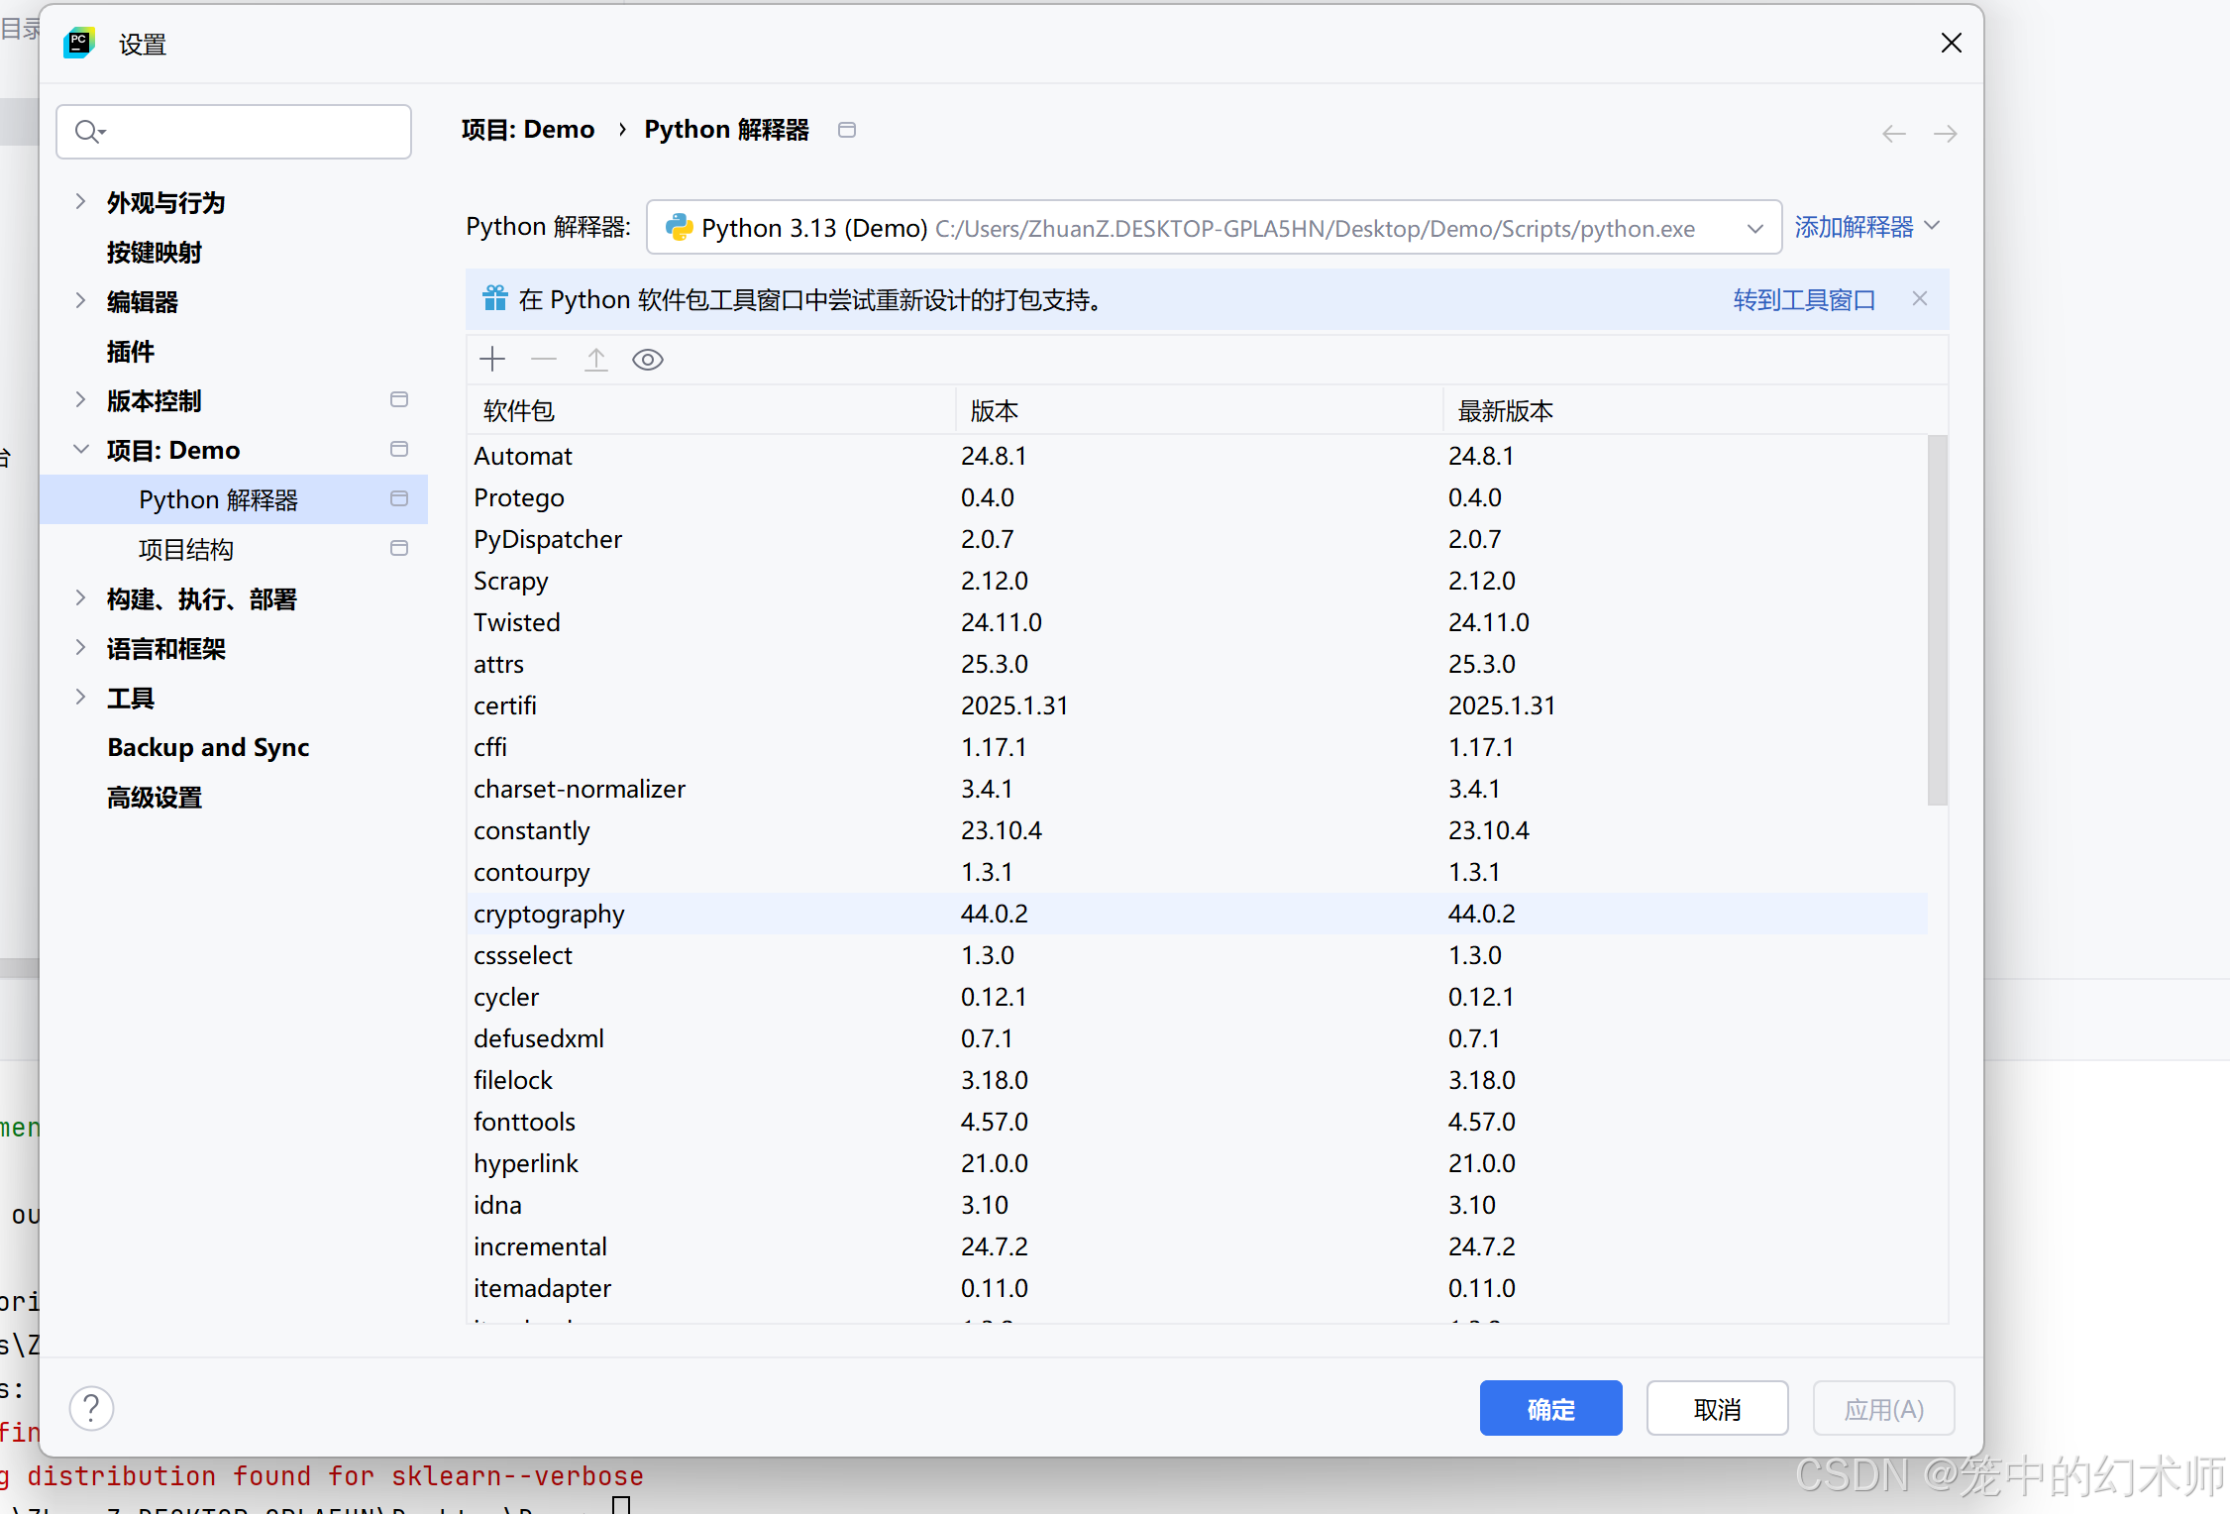Viewport: 2230px width, 1514px height.
Task: Click the add package plus icon
Action: point(492,360)
